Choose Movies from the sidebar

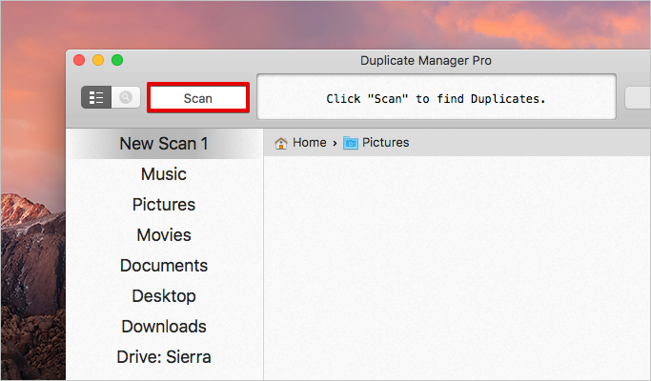tap(163, 235)
